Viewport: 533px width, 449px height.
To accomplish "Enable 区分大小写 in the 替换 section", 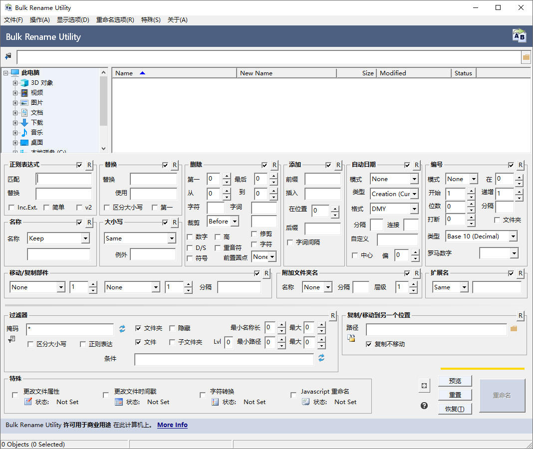I will click(108, 209).
